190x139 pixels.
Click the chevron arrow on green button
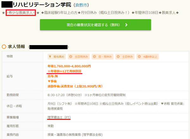[126, 25]
